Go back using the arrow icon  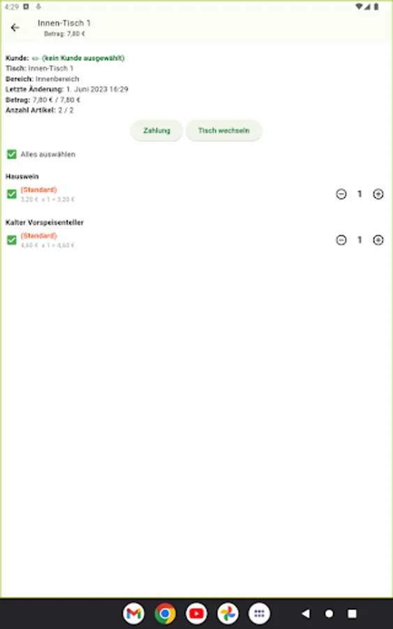click(x=15, y=28)
